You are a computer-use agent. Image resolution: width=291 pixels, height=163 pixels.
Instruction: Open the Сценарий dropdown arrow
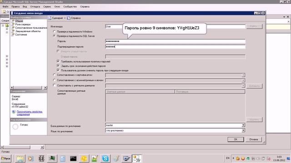pos(65,18)
